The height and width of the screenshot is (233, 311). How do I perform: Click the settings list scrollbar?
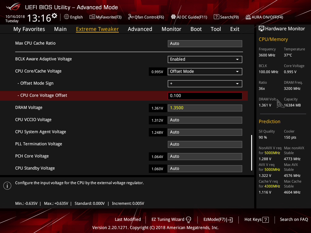click(x=251, y=153)
